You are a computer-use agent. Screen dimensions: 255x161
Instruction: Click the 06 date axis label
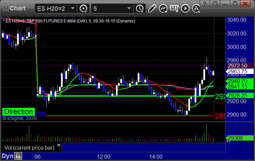[38, 157]
